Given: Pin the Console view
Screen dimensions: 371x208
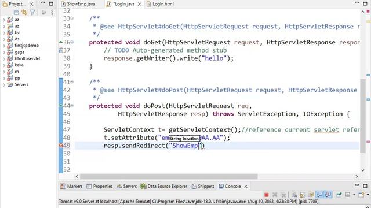Looking at the screenshot, I should (339, 195).
